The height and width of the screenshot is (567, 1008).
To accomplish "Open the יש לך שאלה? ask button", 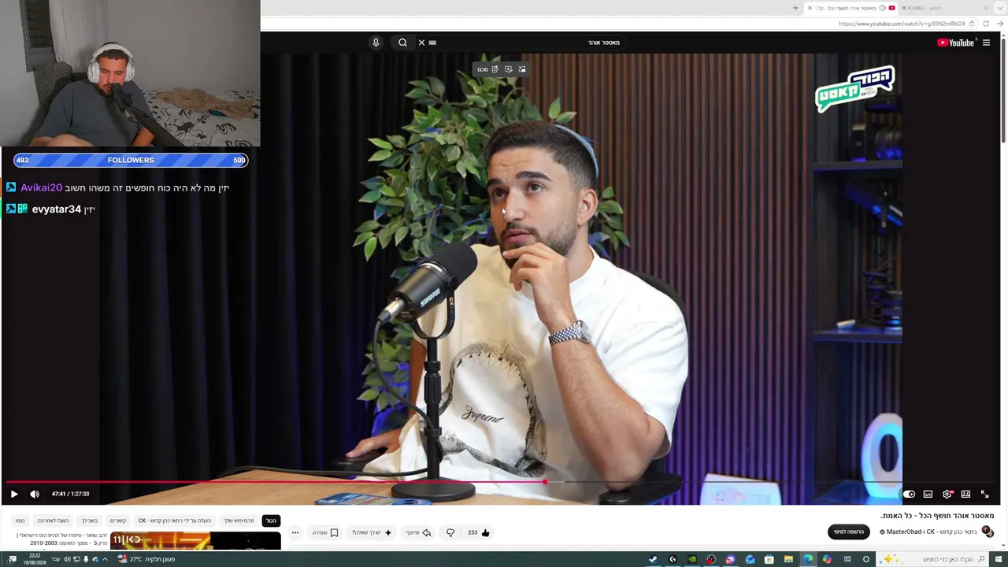I will (x=372, y=532).
